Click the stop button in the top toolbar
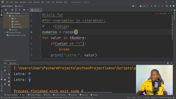176x99 pixels. point(162,6)
